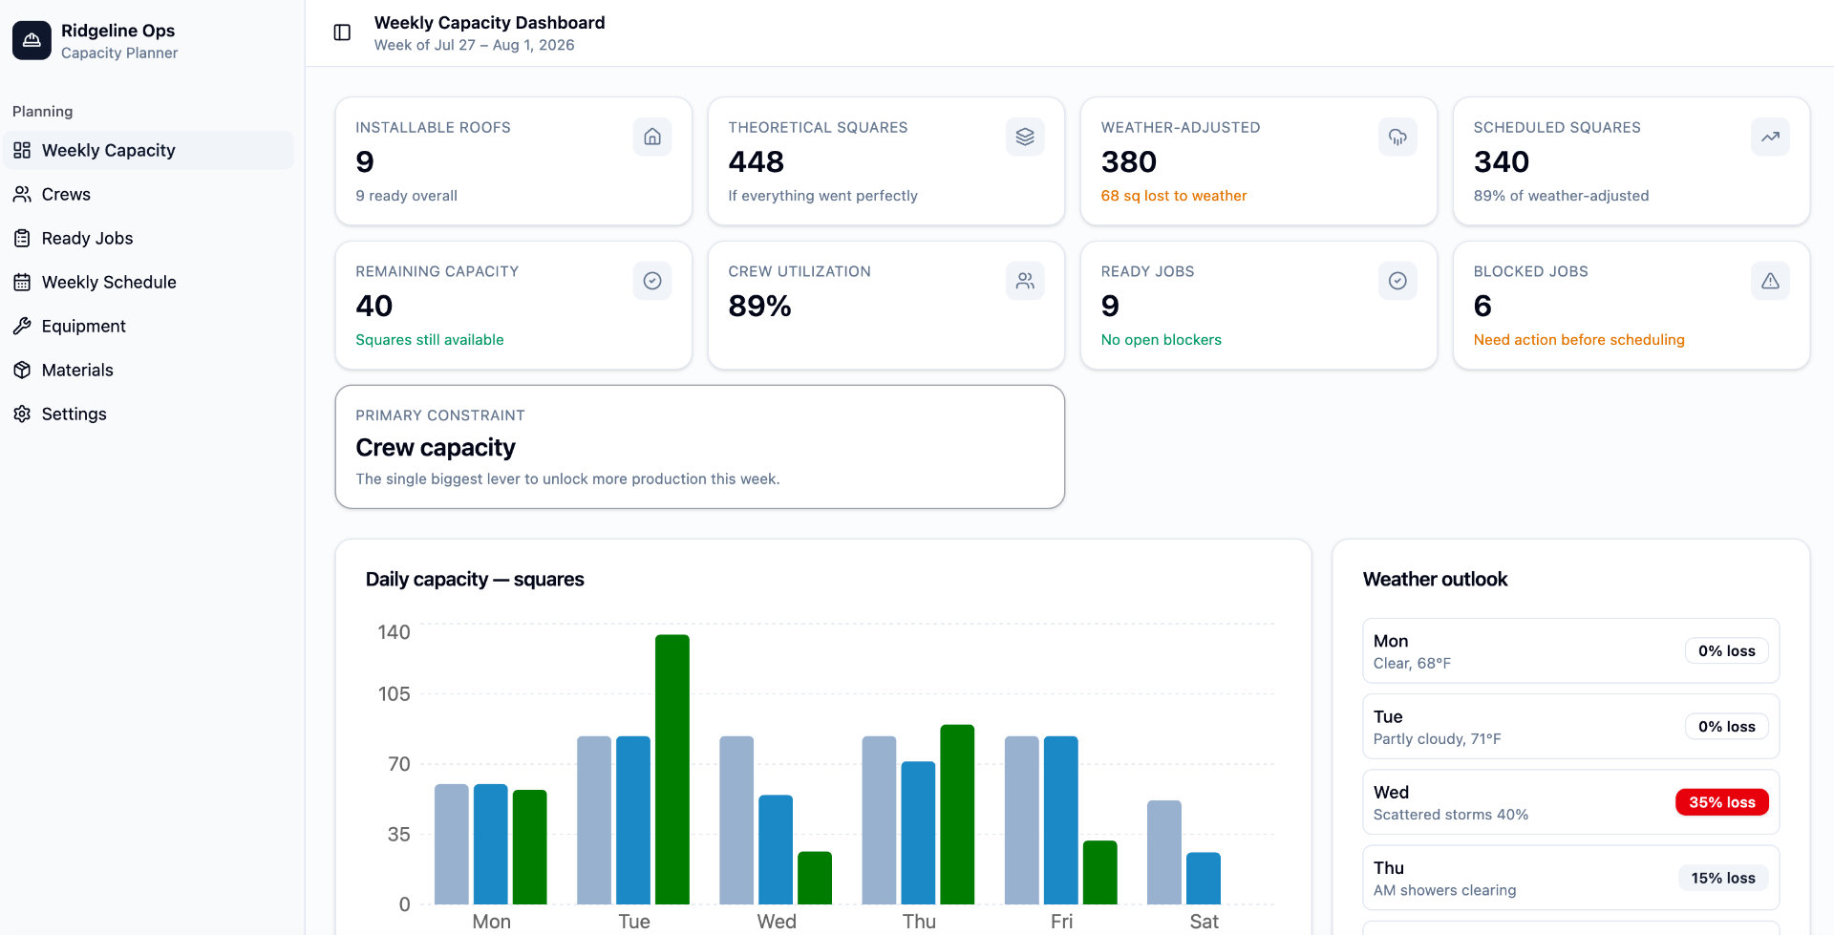The image size is (1834, 935).
Task: Click the '68 sq lost to weather' note
Action: point(1173,196)
